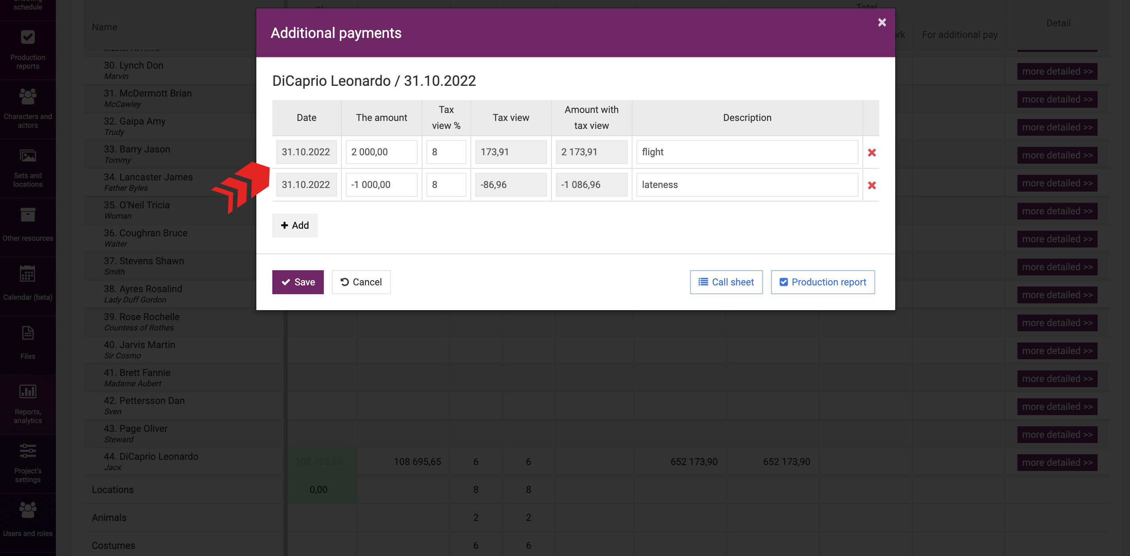
Task: Click the Detail column header
Action: pos(1058,23)
